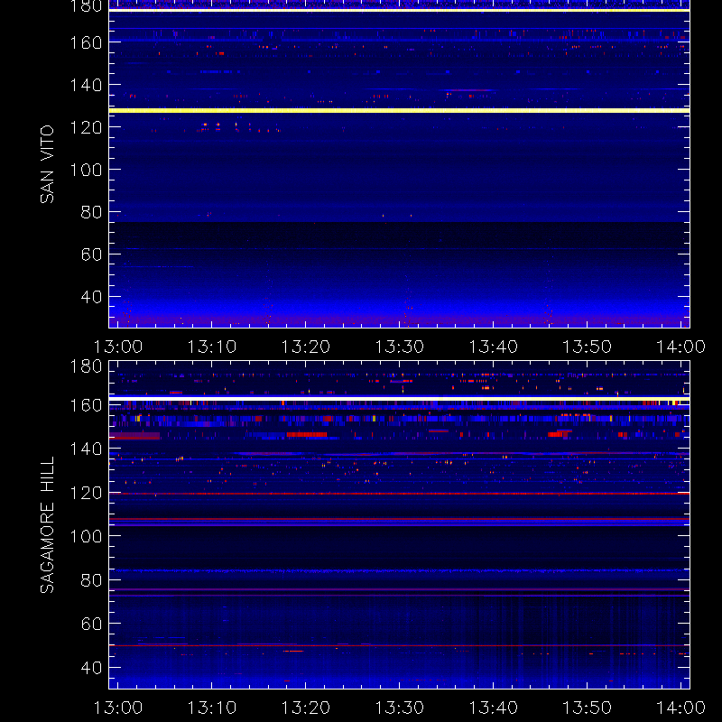The width and height of the screenshot is (722, 722).
Task: Click 13:50 under the San Vito plot
Action: click(x=588, y=347)
